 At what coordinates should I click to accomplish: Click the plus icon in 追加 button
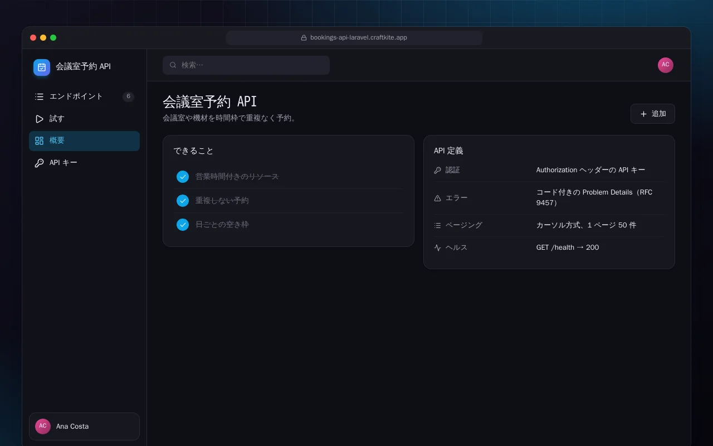(643, 114)
